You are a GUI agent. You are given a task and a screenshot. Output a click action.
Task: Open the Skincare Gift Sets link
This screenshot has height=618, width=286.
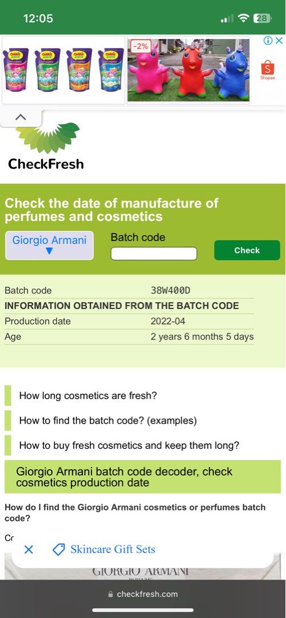113,549
